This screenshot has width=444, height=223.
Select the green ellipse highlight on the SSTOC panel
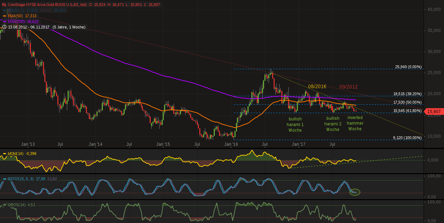pyautogui.click(x=355, y=192)
